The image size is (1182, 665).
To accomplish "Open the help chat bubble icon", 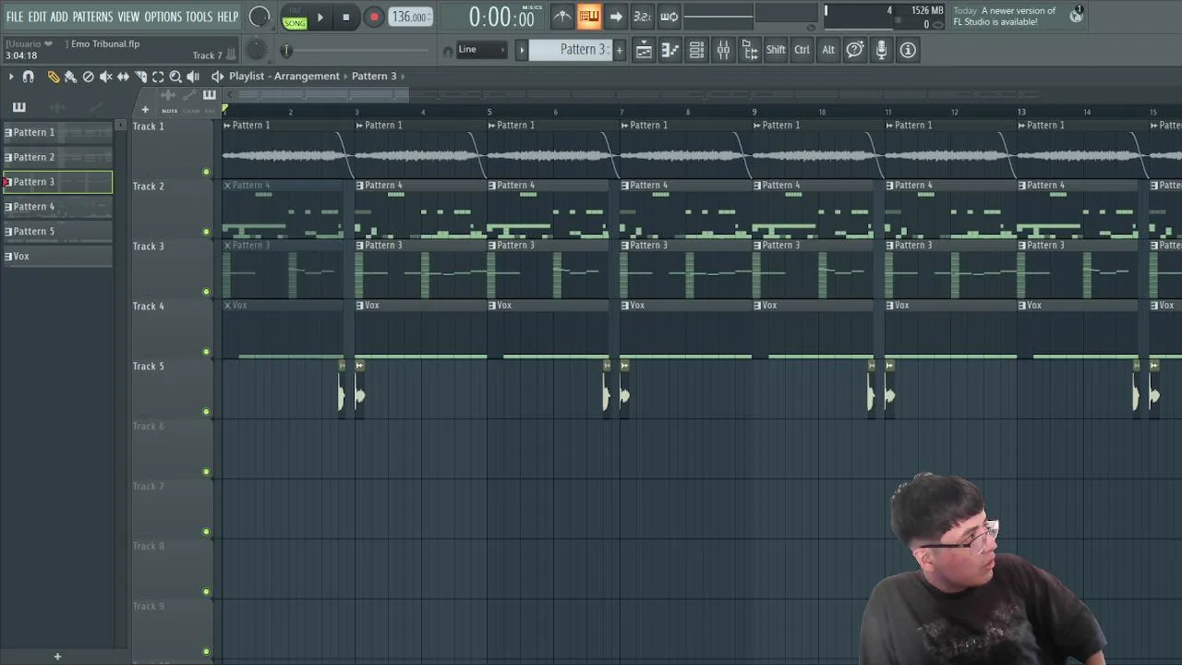I will pyautogui.click(x=855, y=50).
